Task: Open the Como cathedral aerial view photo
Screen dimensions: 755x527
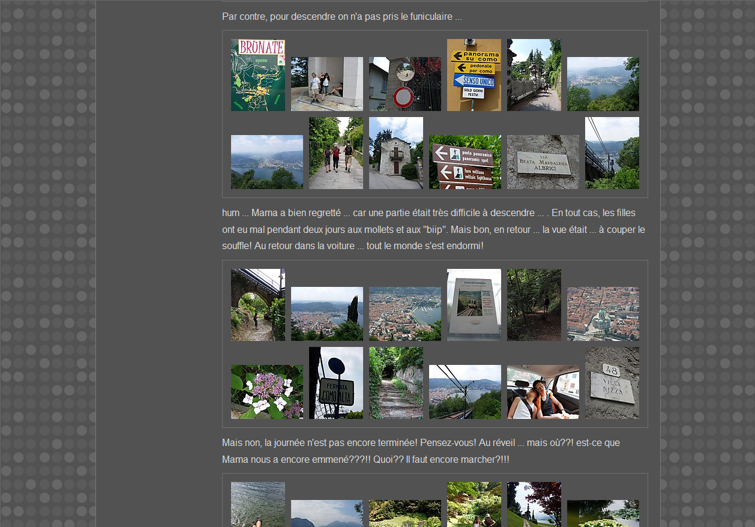Action: pyautogui.click(x=603, y=314)
